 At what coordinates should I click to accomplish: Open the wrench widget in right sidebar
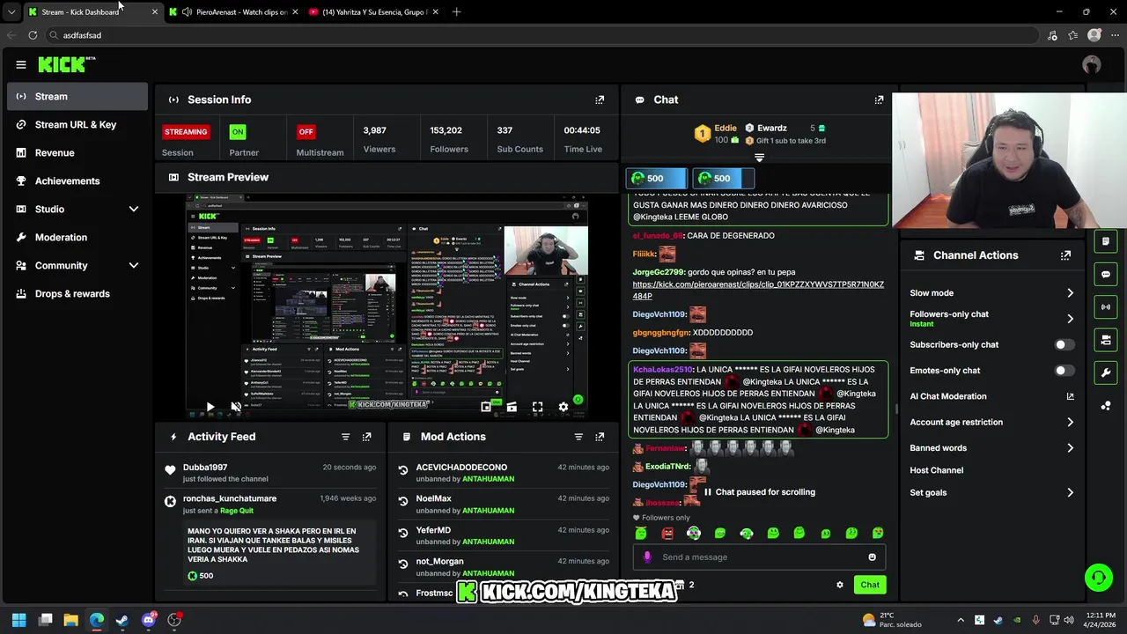click(x=1106, y=372)
